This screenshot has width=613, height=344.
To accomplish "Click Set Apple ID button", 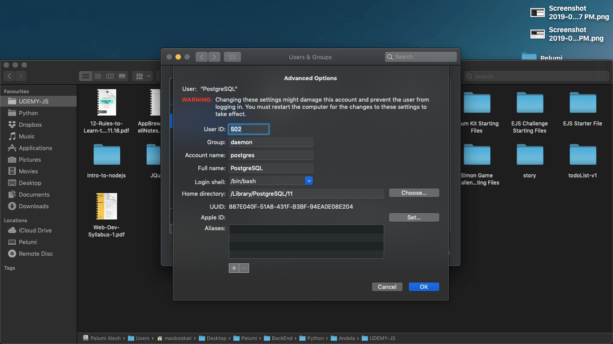I will 414,217.
